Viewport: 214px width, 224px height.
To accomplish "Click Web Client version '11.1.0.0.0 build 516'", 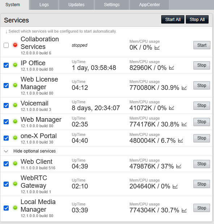I will tap(38, 168).
